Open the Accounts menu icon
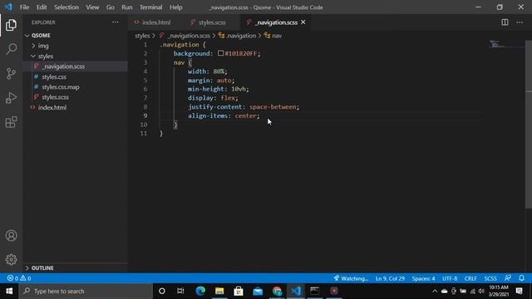This screenshot has width=532, height=299. click(x=11, y=236)
